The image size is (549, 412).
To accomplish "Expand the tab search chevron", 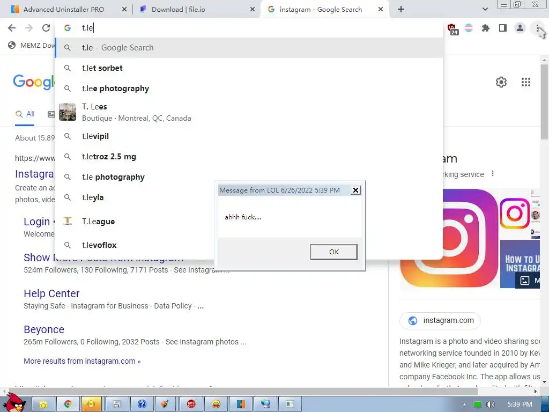I will tap(485, 10).
